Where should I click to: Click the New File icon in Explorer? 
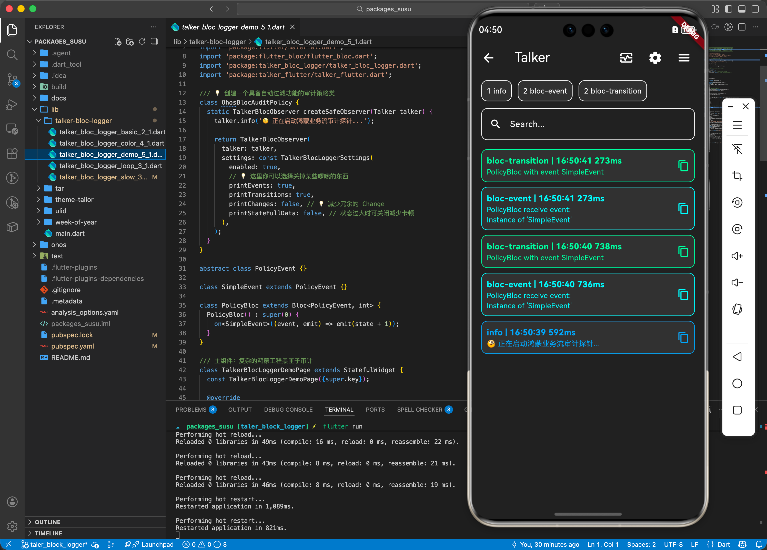(x=118, y=42)
